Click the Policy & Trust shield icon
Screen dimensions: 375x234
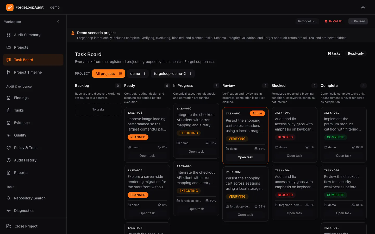[x=9, y=148]
